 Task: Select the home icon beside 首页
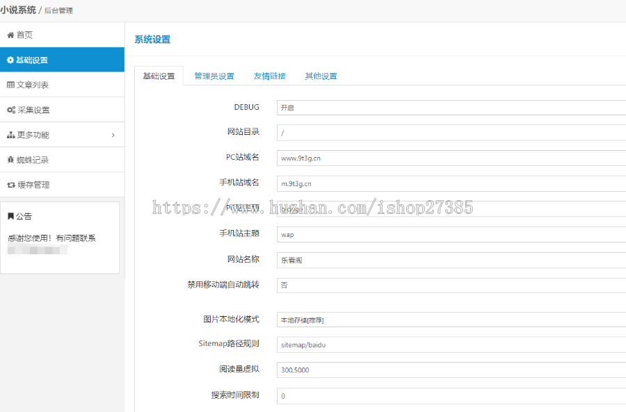[x=10, y=34]
